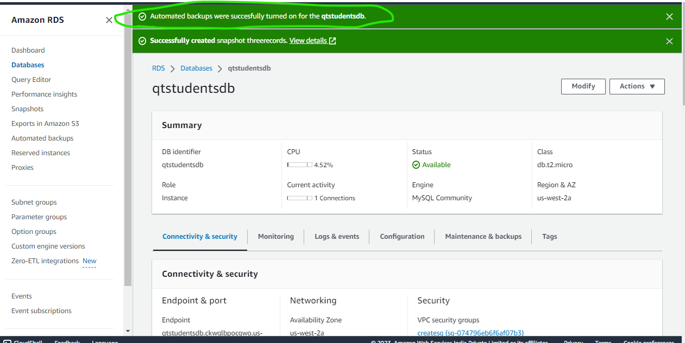This screenshot has height=343, width=685.
Task: Click the endpoint value under Endpoint & port
Action: (212, 333)
